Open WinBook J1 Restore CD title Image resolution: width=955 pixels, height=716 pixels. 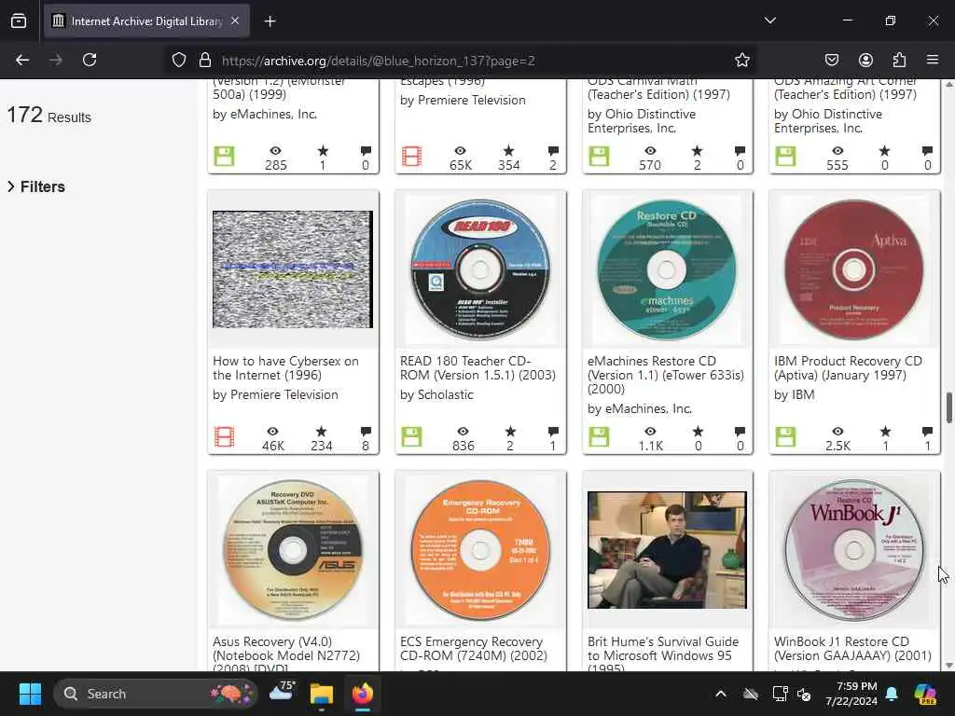coord(852,649)
